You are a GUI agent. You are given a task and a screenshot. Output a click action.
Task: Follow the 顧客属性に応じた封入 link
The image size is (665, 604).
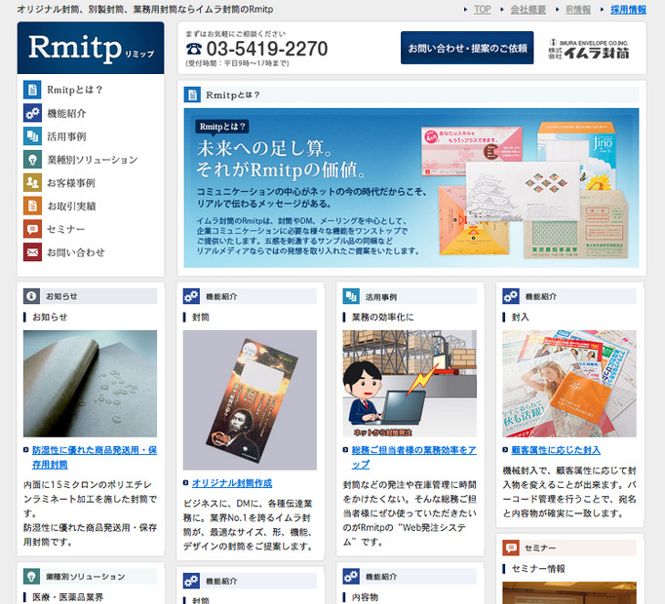(556, 450)
